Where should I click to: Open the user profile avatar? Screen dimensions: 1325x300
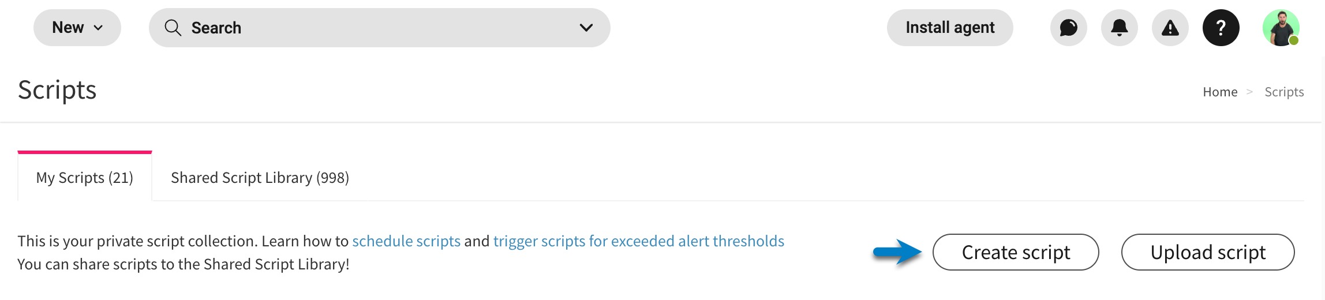pos(1281,28)
